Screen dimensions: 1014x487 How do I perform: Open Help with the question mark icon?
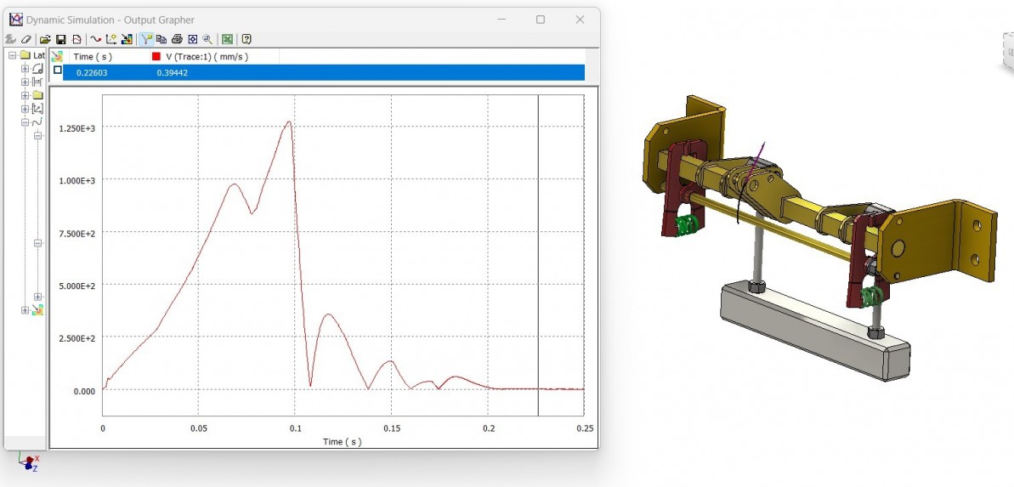click(246, 39)
